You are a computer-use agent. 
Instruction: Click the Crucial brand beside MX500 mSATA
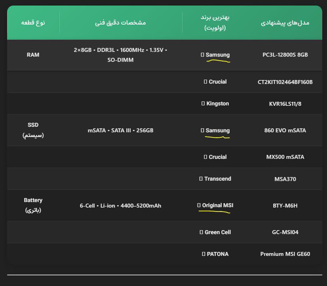(215, 157)
